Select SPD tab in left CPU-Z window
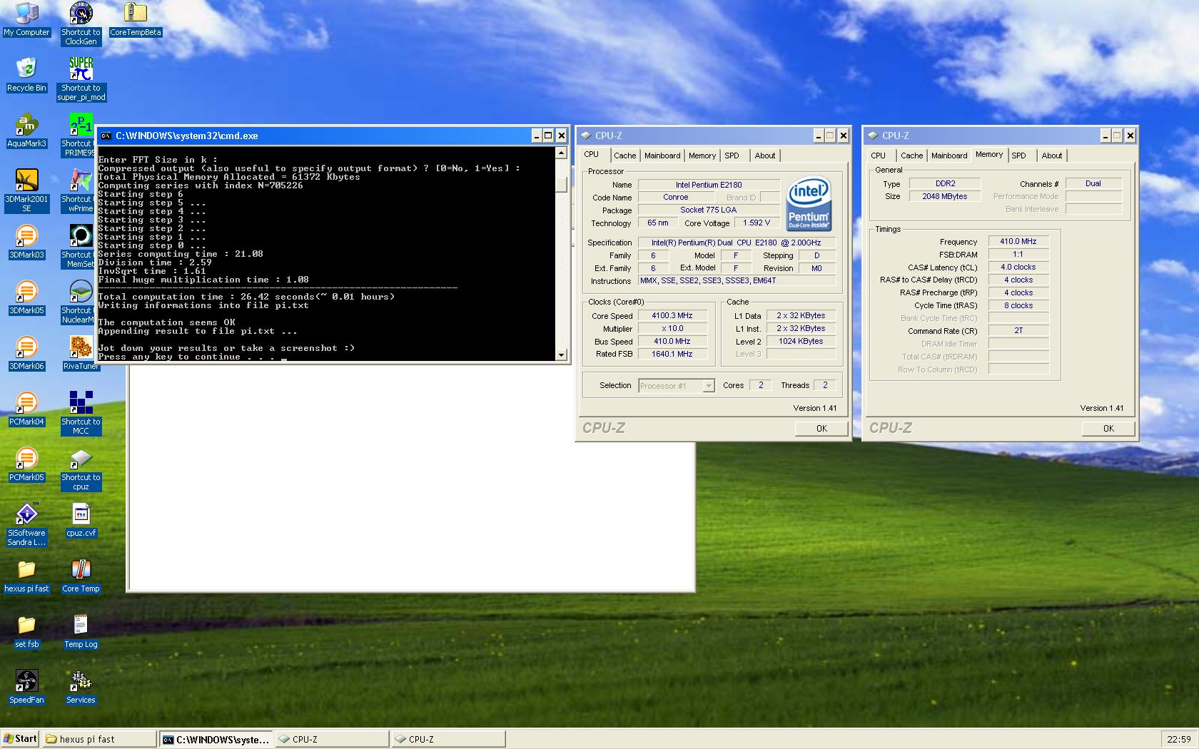This screenshot has height=749, width=1199. [x=732, y=156]
